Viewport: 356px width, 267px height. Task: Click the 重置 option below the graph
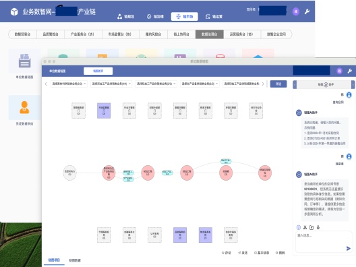tap(243, 253)
